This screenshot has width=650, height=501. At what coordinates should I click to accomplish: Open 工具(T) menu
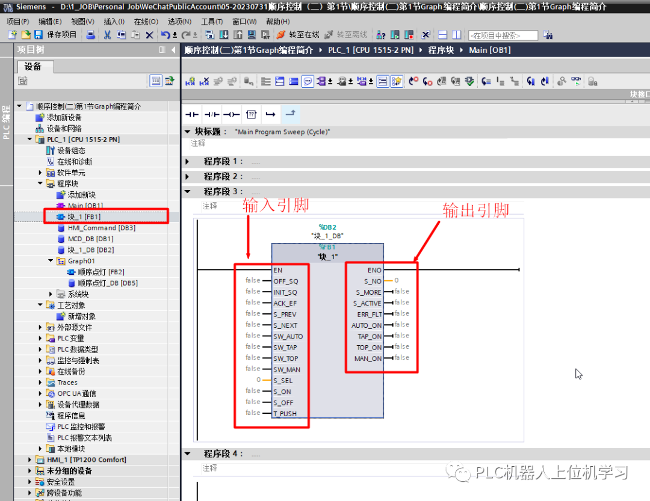point(212,22)
